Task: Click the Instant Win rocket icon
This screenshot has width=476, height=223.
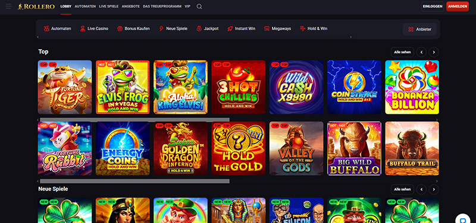Action: point(230,28)
